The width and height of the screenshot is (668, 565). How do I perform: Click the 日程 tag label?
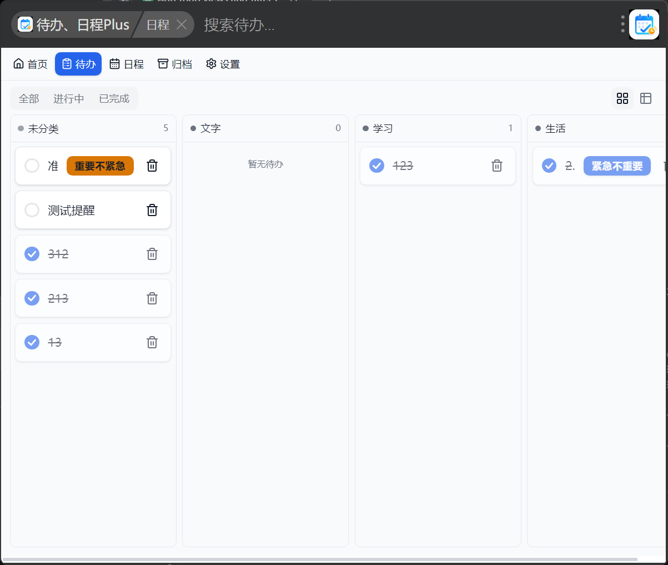coord(158,24)
